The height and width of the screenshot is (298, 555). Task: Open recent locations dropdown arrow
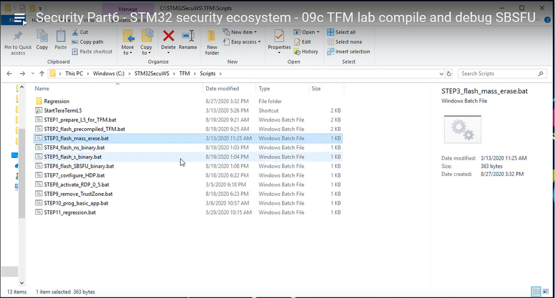[33, 73]
